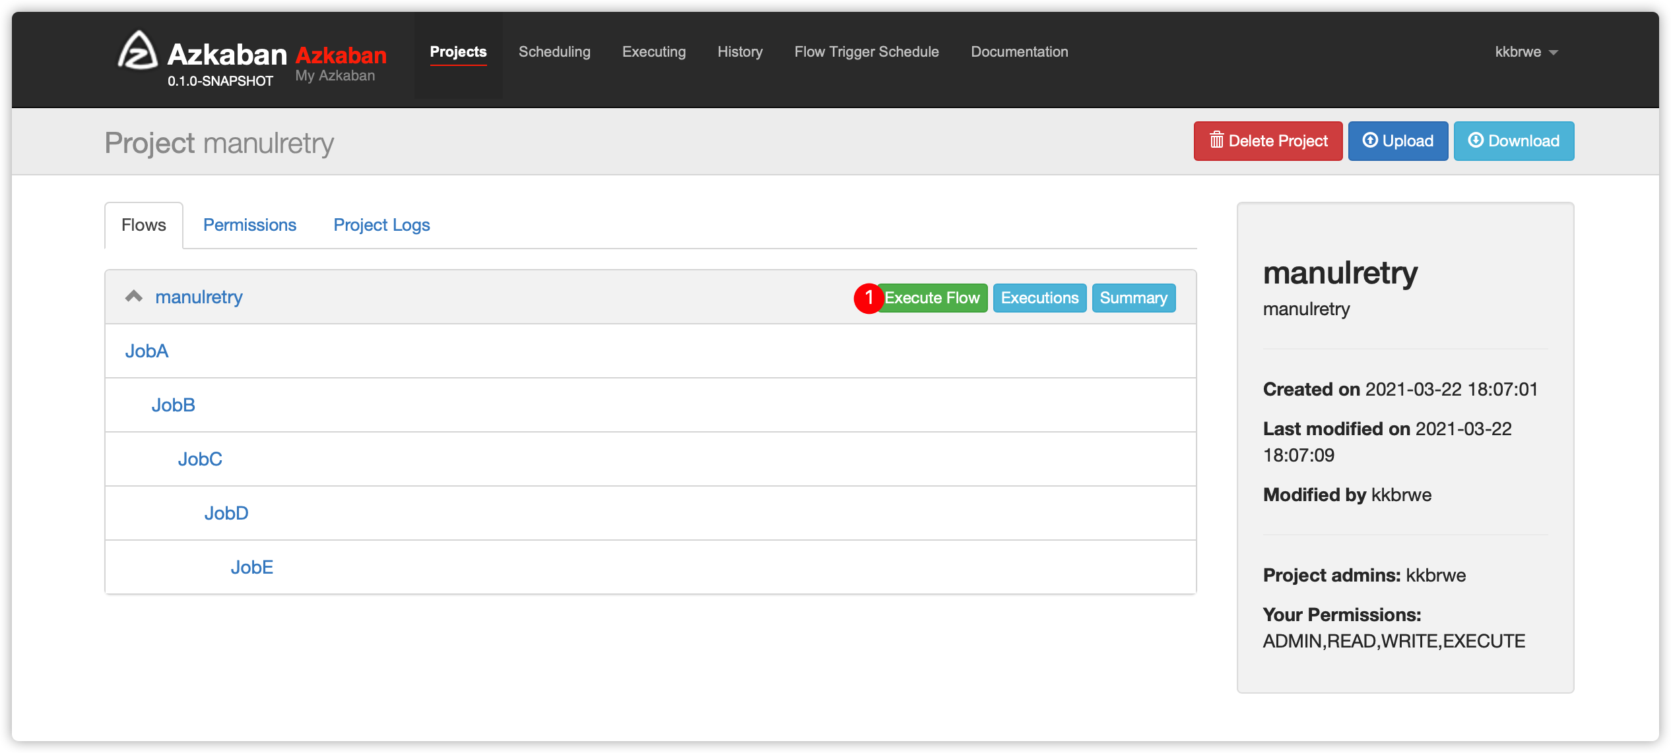Click the Last modified on text

pyautogui.click(x=1387, y=442)
